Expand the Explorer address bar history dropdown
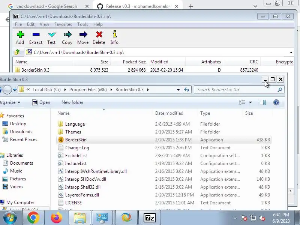The width and height of the screenshot is (300, 225). [178, 90]
